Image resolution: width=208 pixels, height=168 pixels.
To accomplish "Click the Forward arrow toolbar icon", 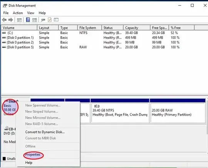I will click(x=11, y=20).
